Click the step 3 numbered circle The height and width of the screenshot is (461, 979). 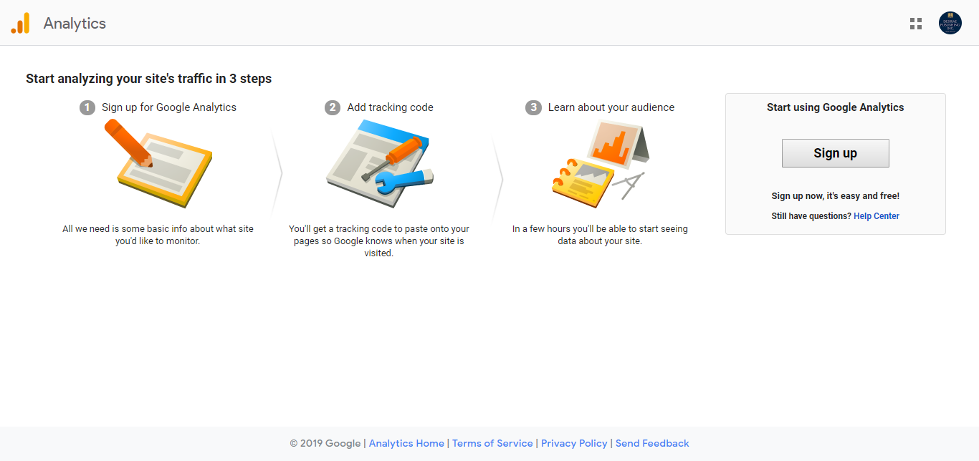point(533,107)
